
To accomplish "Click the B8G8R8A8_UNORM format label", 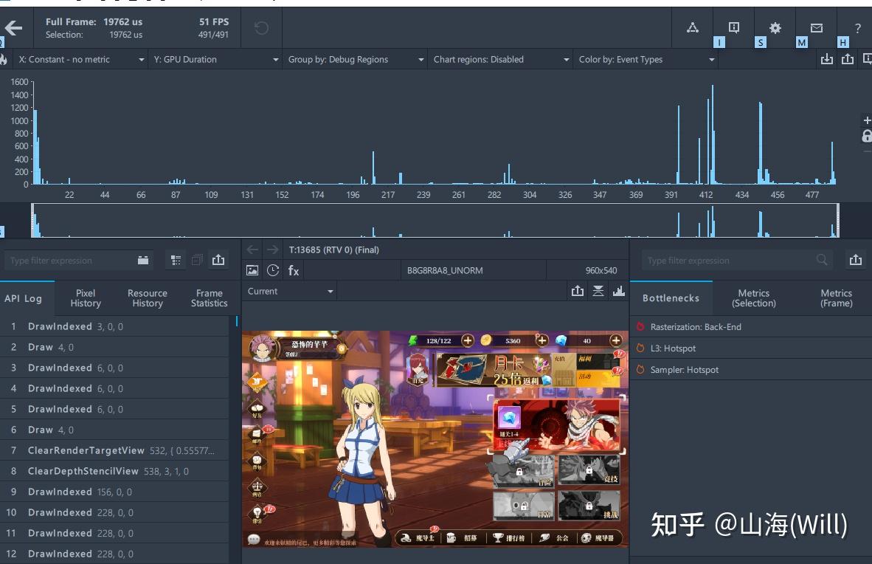I will pyautogui.click(x=445, y=271).
